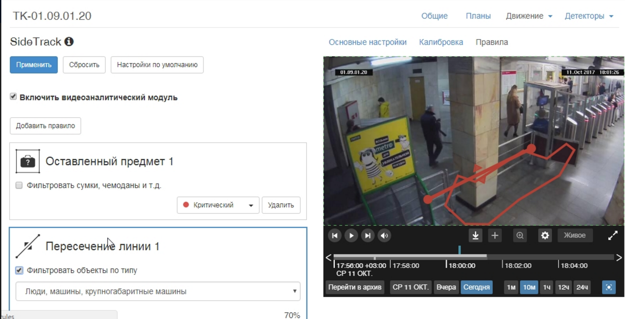Viewport: 625px width, 319px height.
Task: Switch to Калибровка tab
Action: point(441,43)
